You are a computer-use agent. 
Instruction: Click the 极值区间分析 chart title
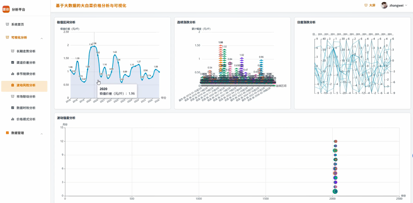coord(66,22)
